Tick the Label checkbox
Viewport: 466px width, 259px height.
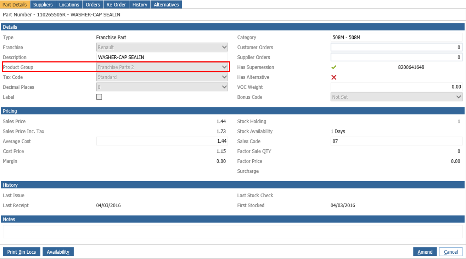pyautogui.click(x=99, y=97)
